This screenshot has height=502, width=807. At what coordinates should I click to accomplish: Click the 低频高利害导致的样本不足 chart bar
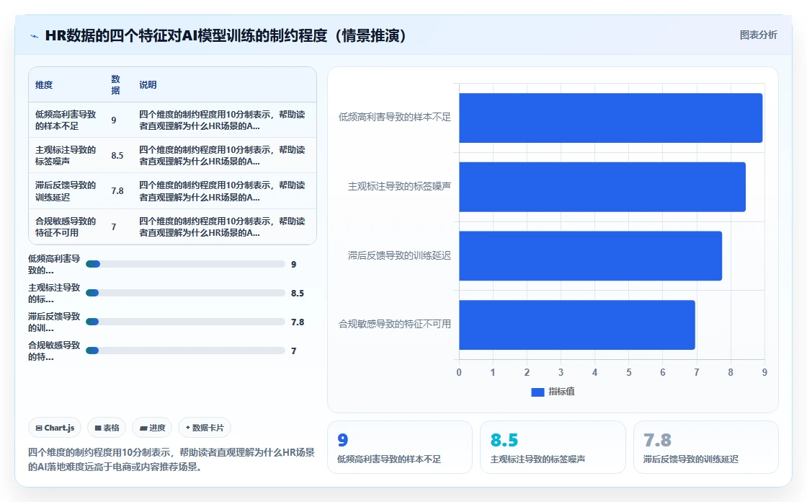[x=610, y=118]
